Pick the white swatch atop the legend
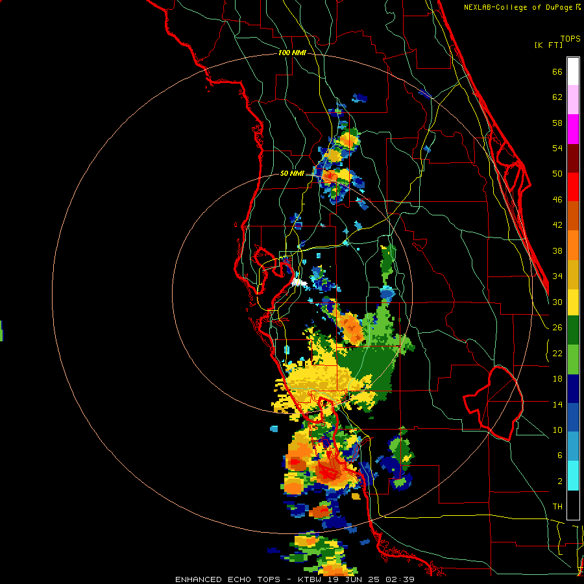 pyautogui.click(x=573, y=71)
